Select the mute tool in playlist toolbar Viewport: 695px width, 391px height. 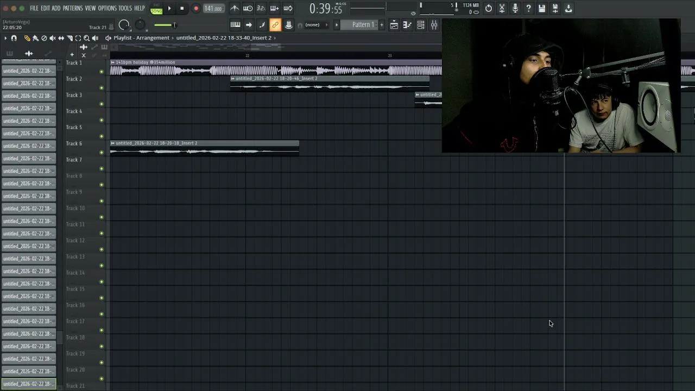[53, 38]
